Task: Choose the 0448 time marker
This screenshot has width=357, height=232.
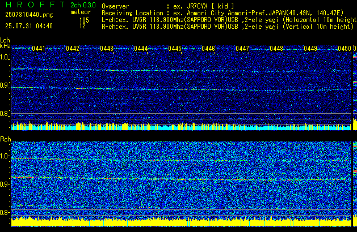Action: click(276, 49)
